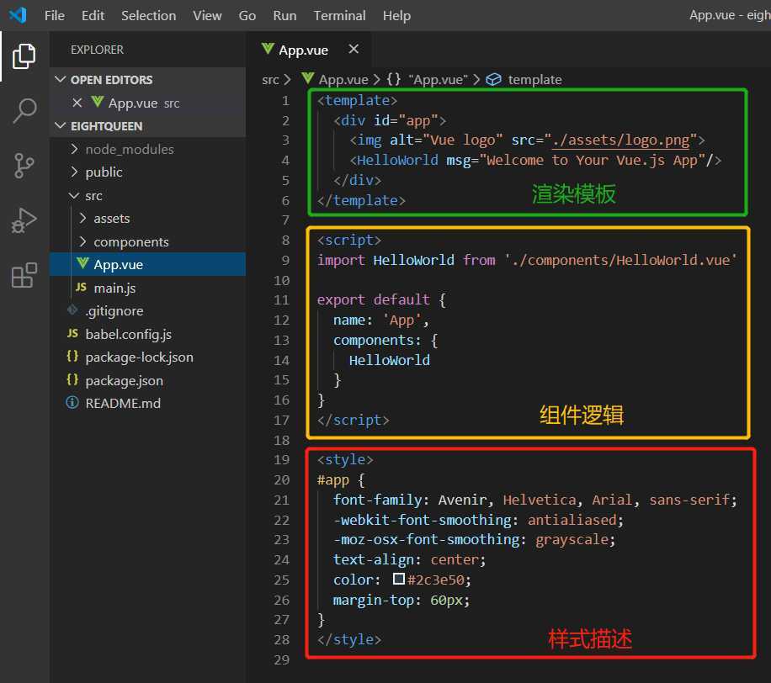Open main.js from the file tree
Image resolution: width=771 pixels, height=683 pixels.
147,288
